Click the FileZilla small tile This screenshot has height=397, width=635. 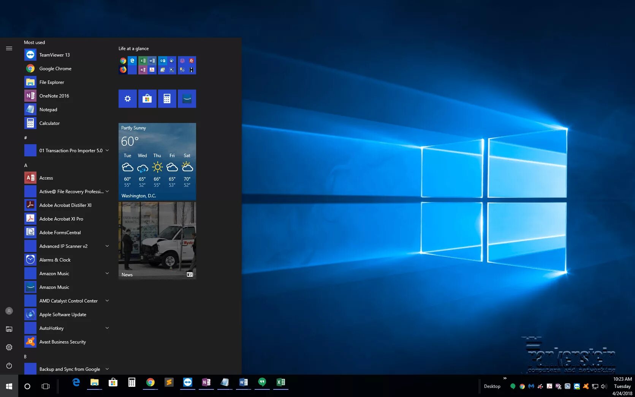click(x=192, y=61)
